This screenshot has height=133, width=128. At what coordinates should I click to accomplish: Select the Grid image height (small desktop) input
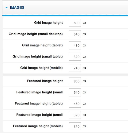pos(75,34)
